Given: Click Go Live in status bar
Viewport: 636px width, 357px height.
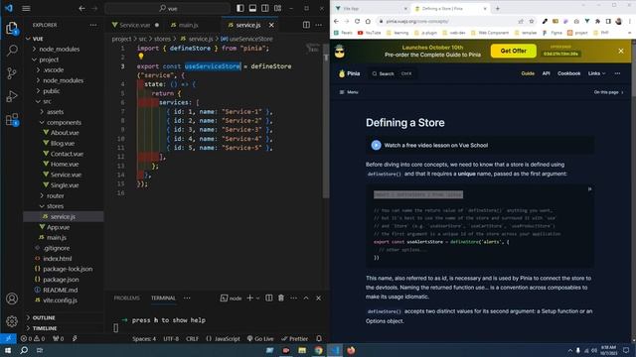Looking at the screenshot, I should coord(260,339).
